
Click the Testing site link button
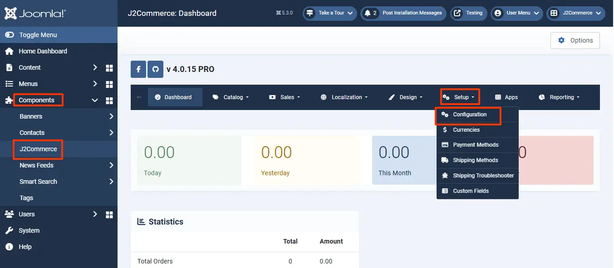click(469, 13)
